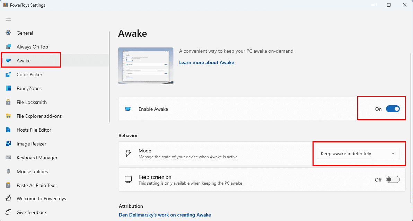Click the Image Resizer icon
Viewport: 413px width, 221px height.
coord(8,143)
